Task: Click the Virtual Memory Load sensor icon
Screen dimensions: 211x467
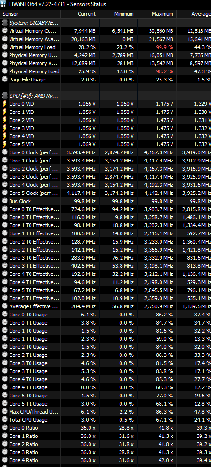Action: (x=5, y=47)
